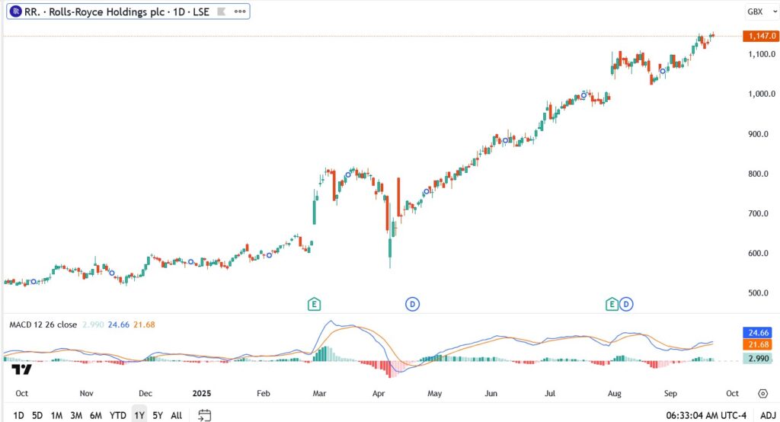Click the Jul time axis label
Viewport: 780px width, 422px height.
coord(550,393)
